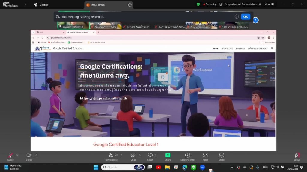Click the website search magnifier icon

click(272, 49)
